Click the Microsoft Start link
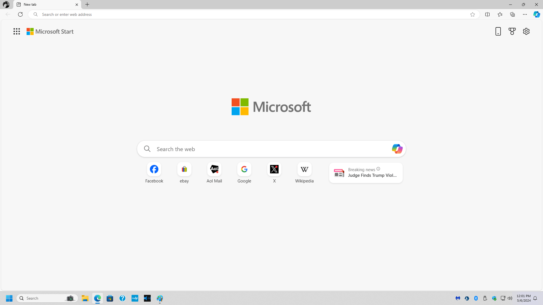The image size is (543, 305). pos(50,31)
